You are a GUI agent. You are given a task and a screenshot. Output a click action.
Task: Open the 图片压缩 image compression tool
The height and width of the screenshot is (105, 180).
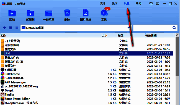point(86,13)
